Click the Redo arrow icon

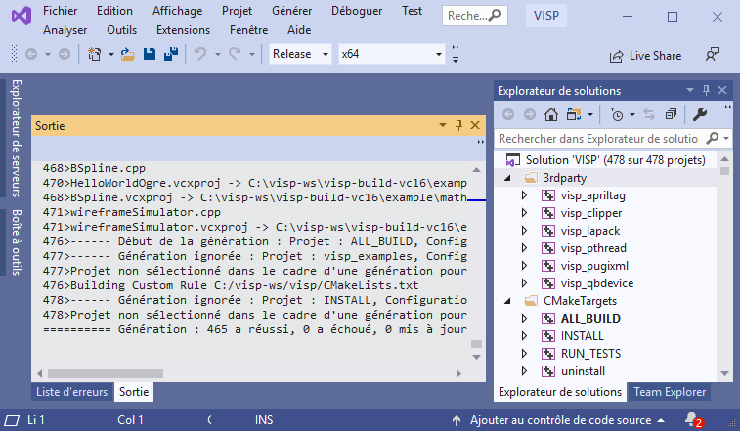coord(235,54)
